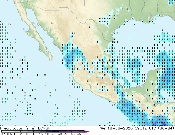Click the '0.1' legend scale label
The height and width of the screenshot is (135, 175).
pos(3,134)
